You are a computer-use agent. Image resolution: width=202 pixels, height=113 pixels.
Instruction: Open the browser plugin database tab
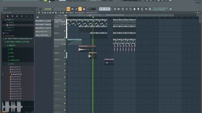tap(17, 16)
